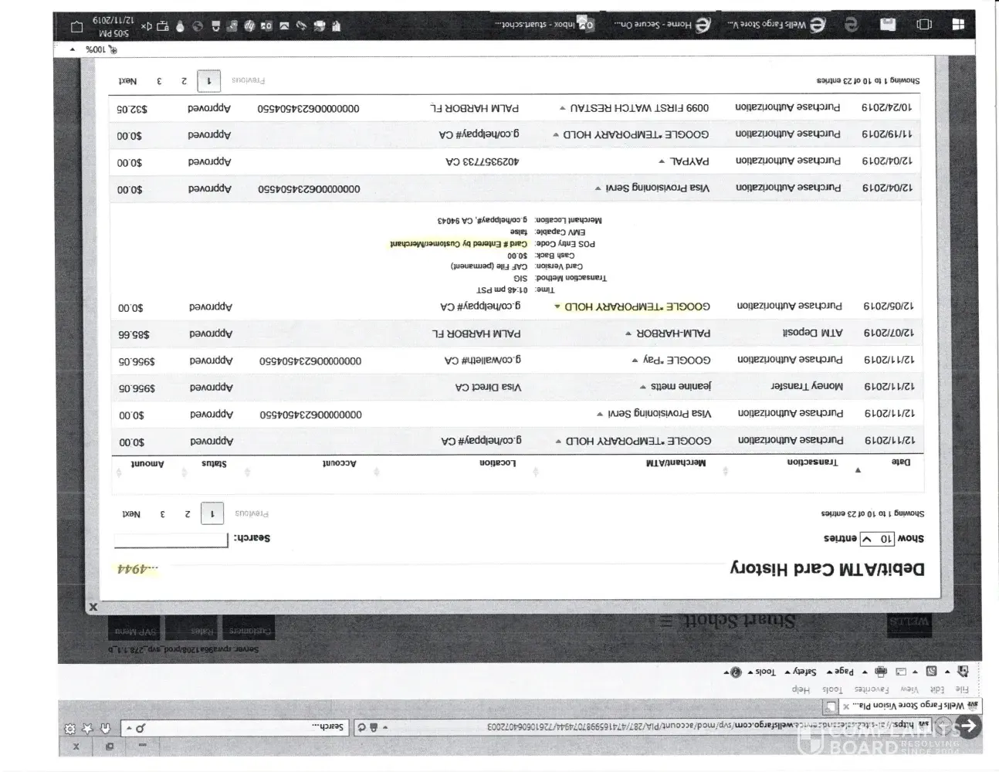Click the browser favorites star icon
The height and width of the screenshot is (772, 999).
[x=87, y=728]
